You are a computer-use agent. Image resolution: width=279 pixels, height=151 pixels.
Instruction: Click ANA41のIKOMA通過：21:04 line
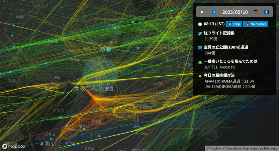[229, 81]
